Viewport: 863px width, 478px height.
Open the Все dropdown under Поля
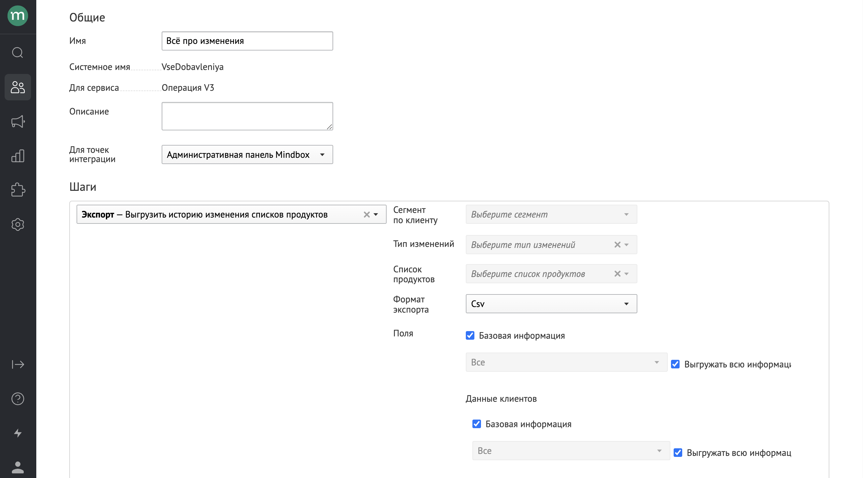tap(566, 362)
